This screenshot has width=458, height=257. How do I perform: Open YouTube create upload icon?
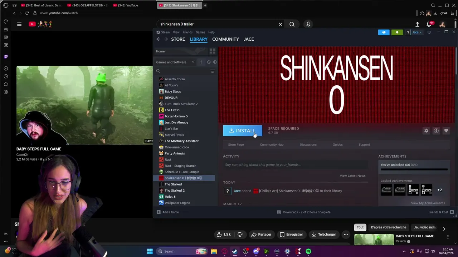417,24
